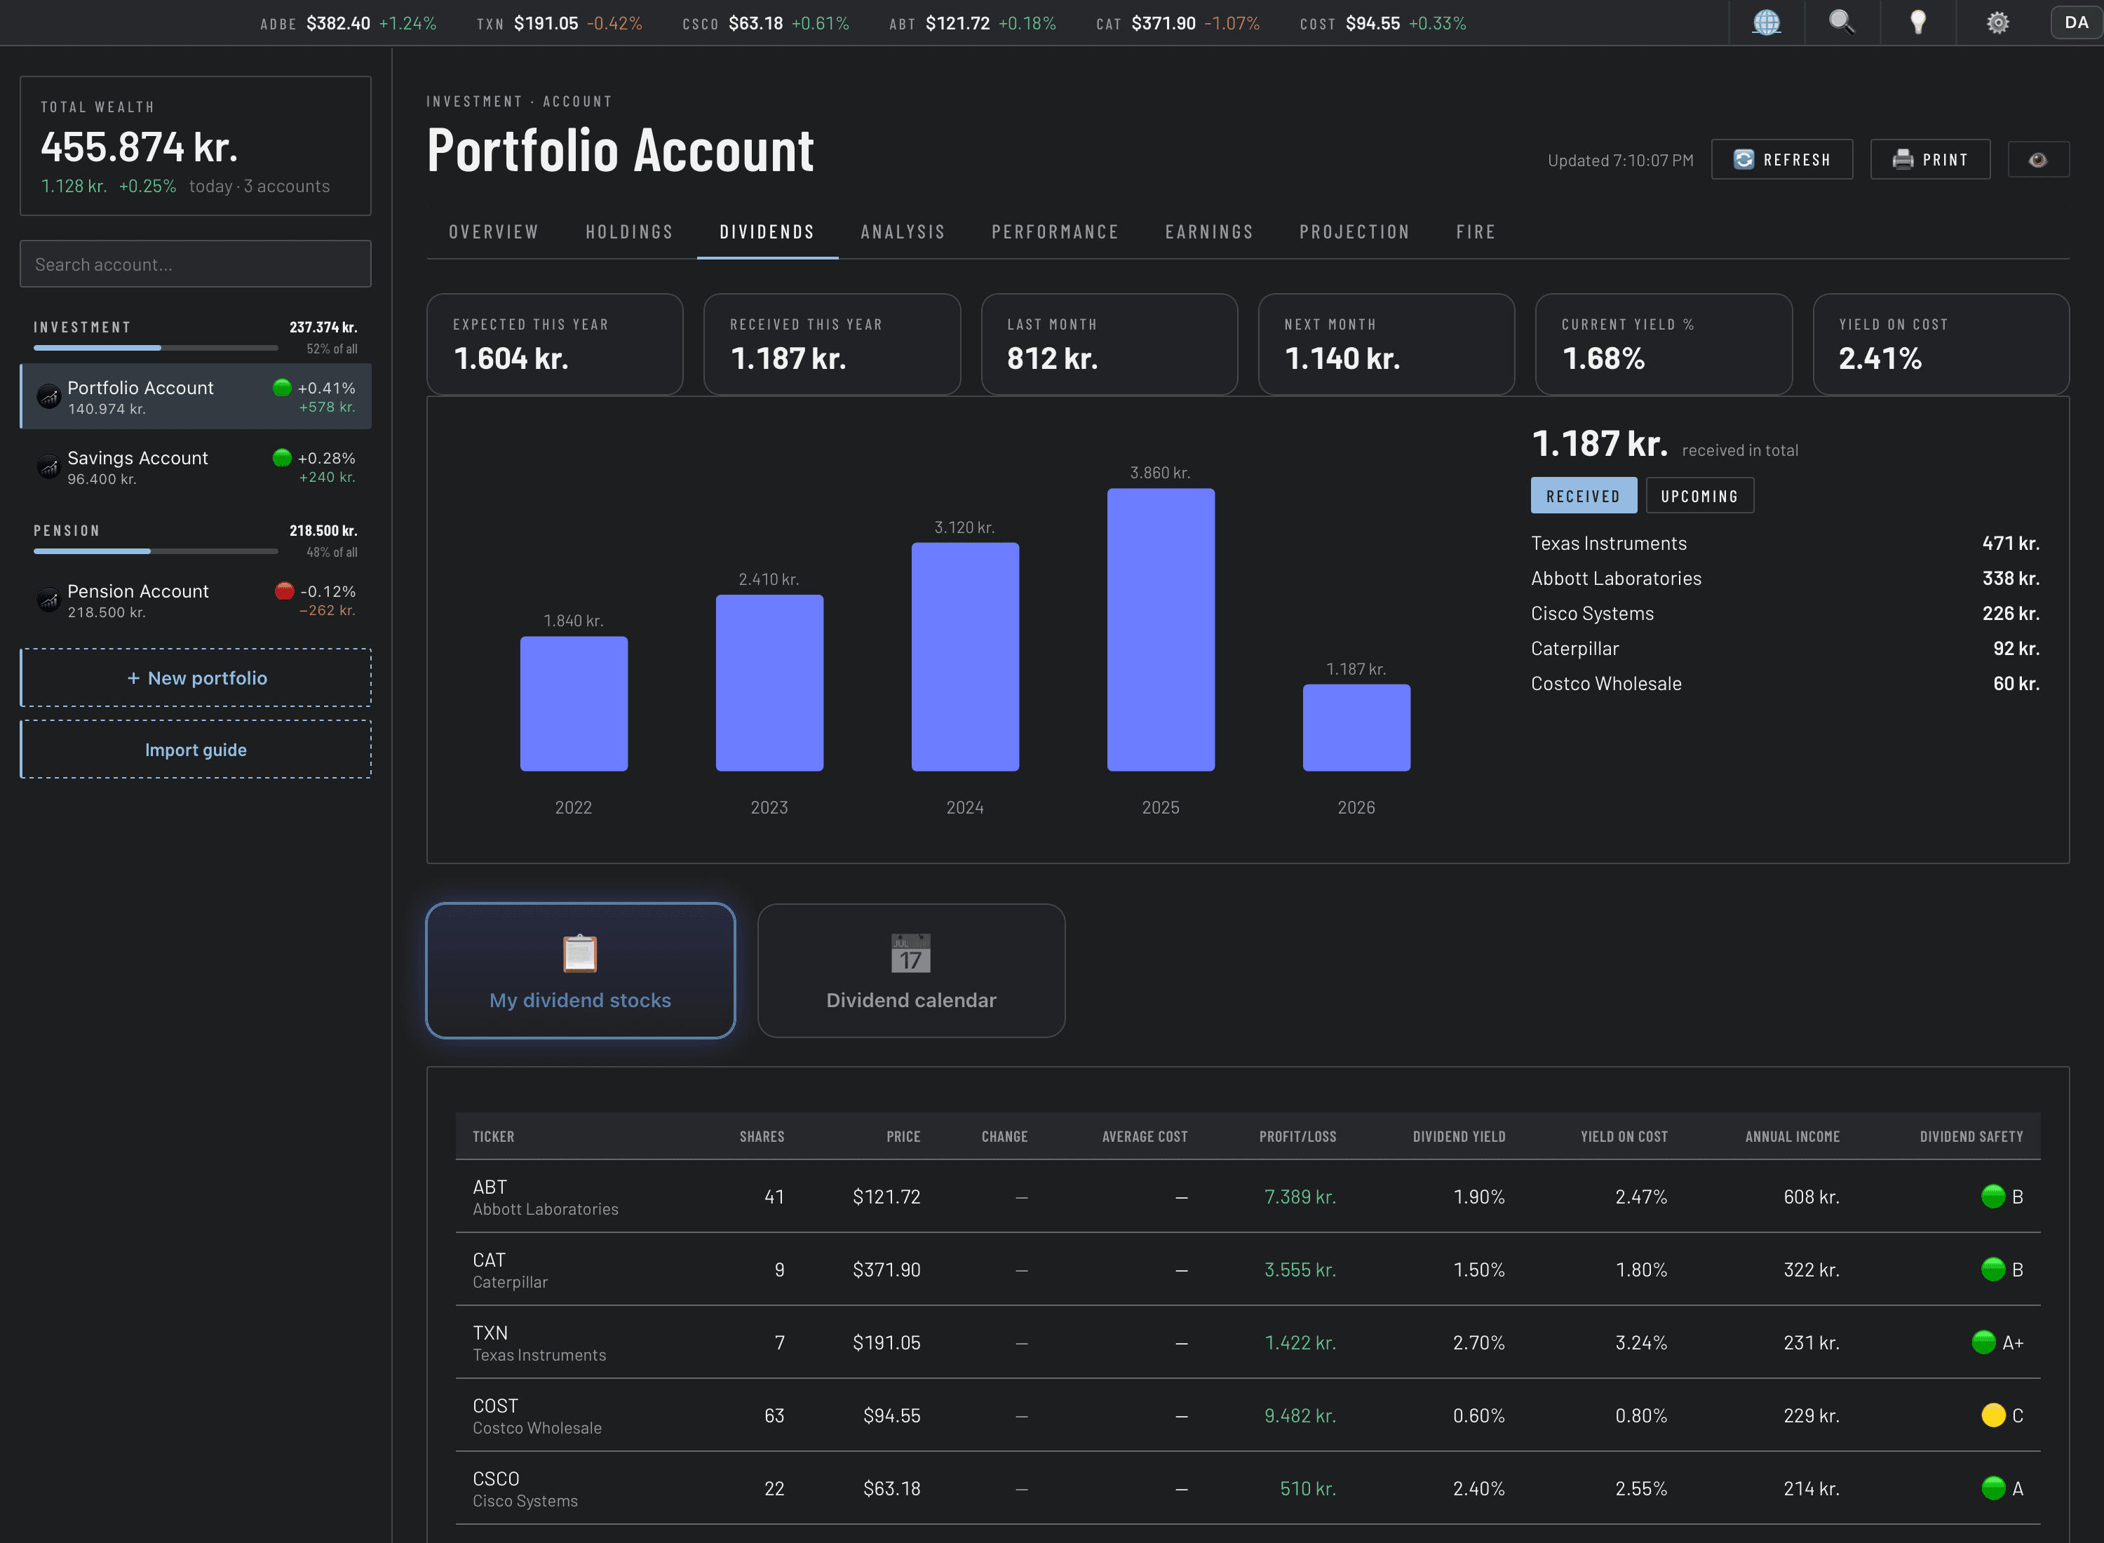
Task: Go to the Projection tab
Action: click(x=1354, y=231)
